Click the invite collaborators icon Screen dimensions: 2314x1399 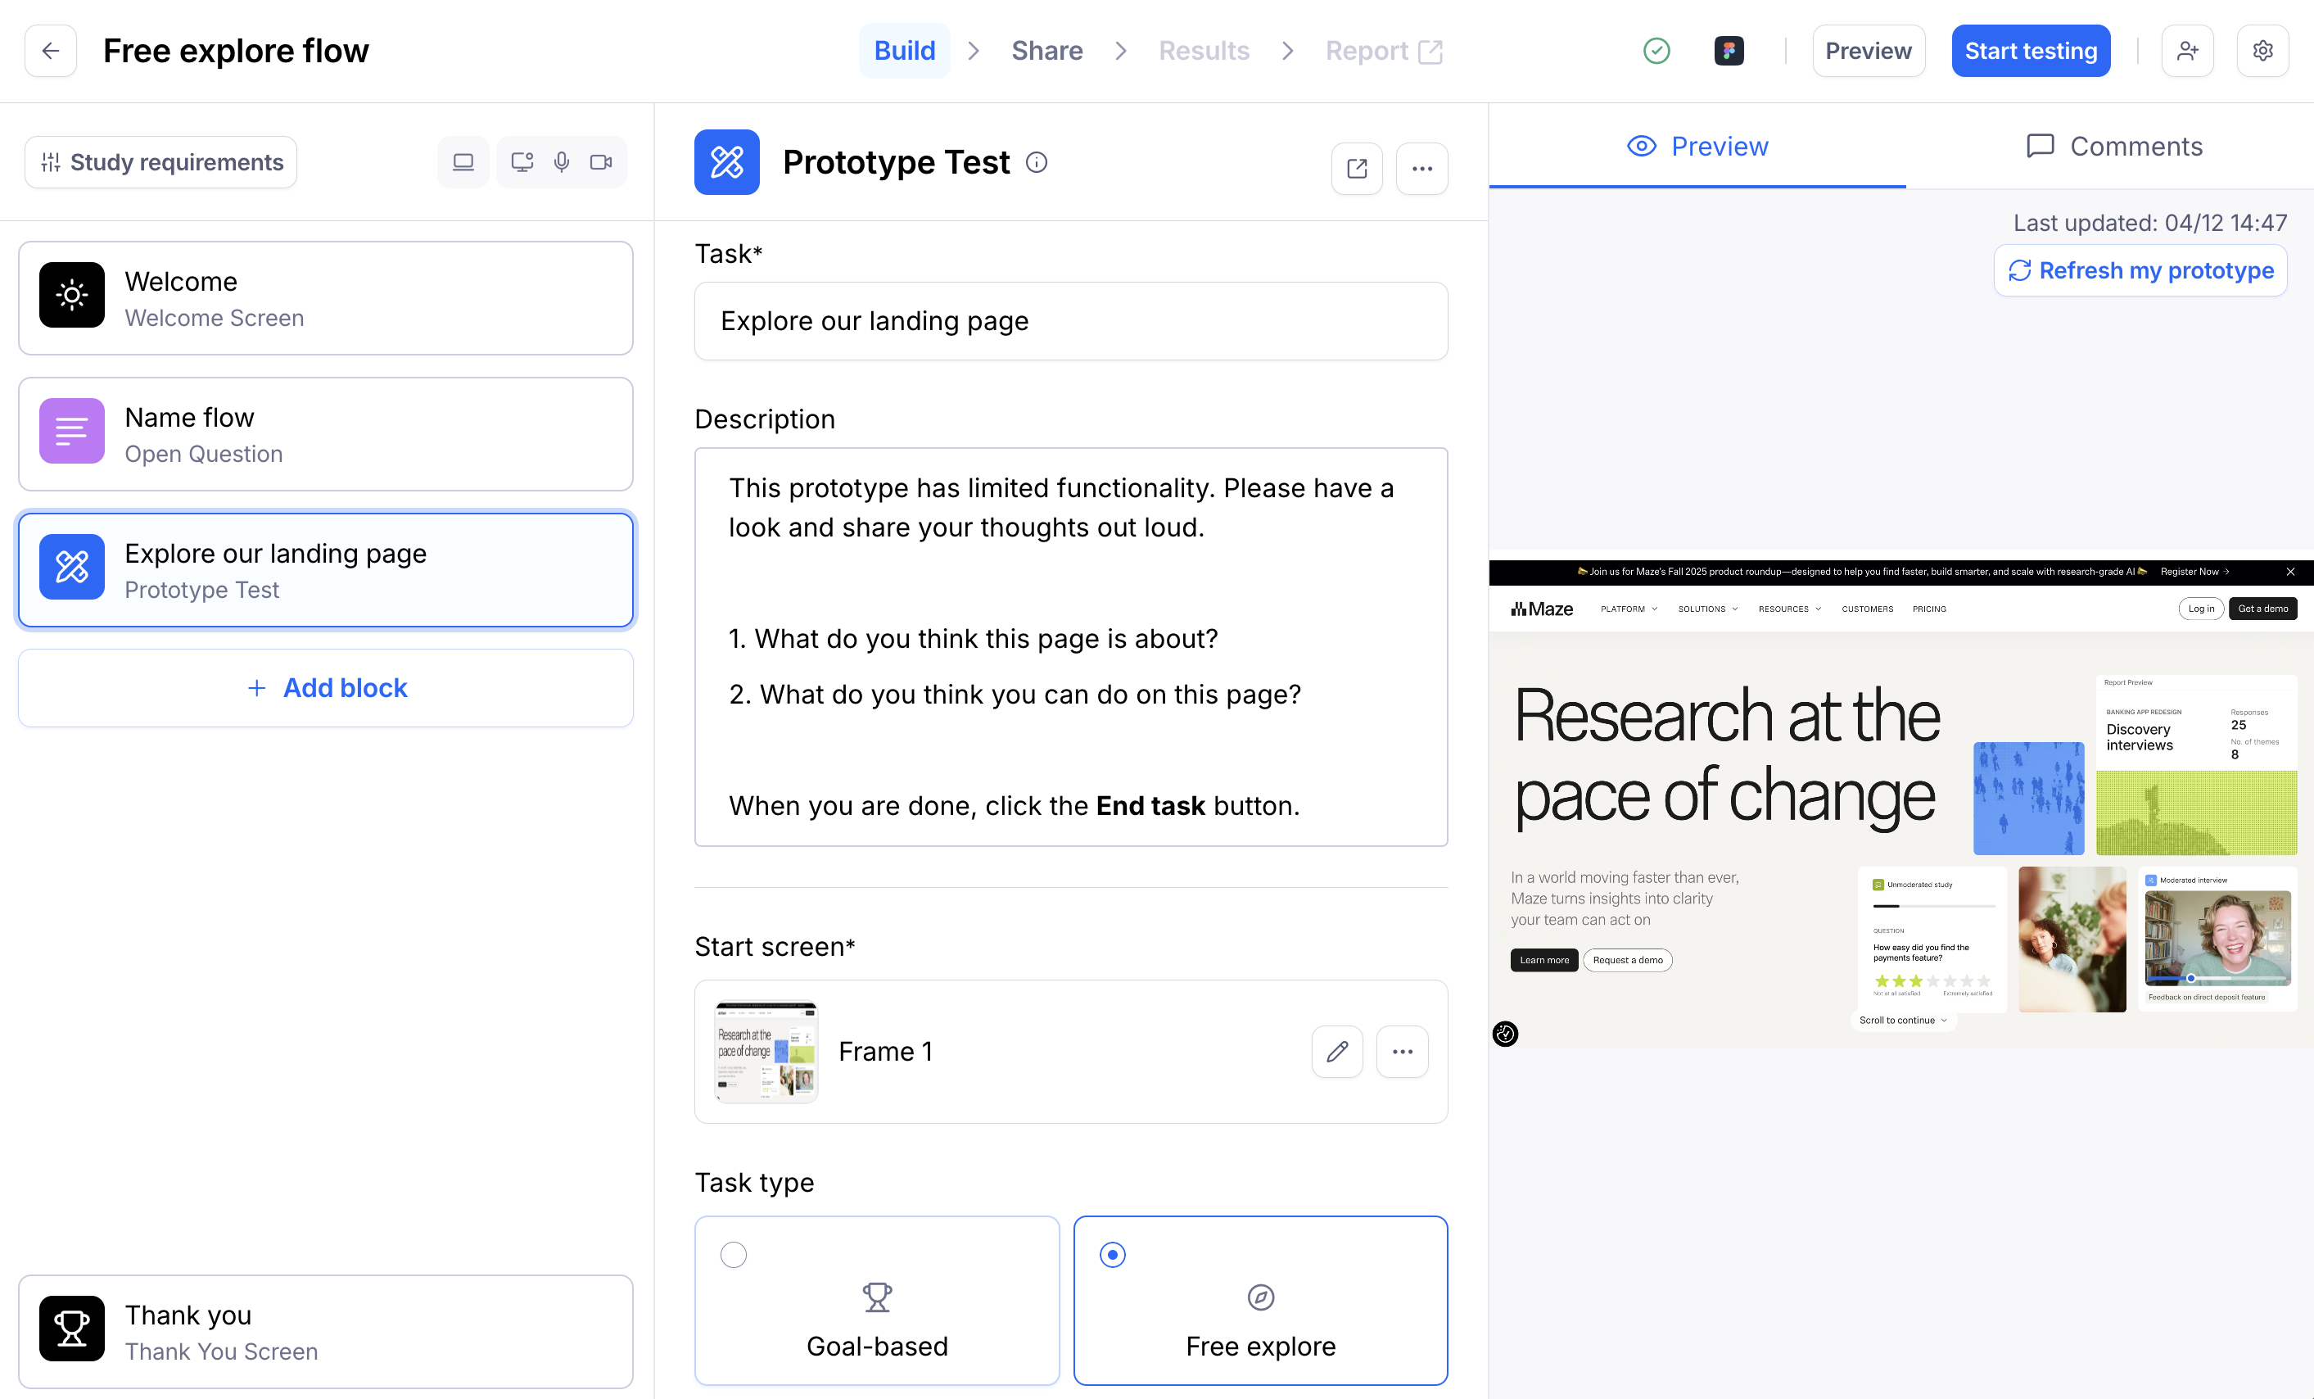click(x=2187, y=51)
